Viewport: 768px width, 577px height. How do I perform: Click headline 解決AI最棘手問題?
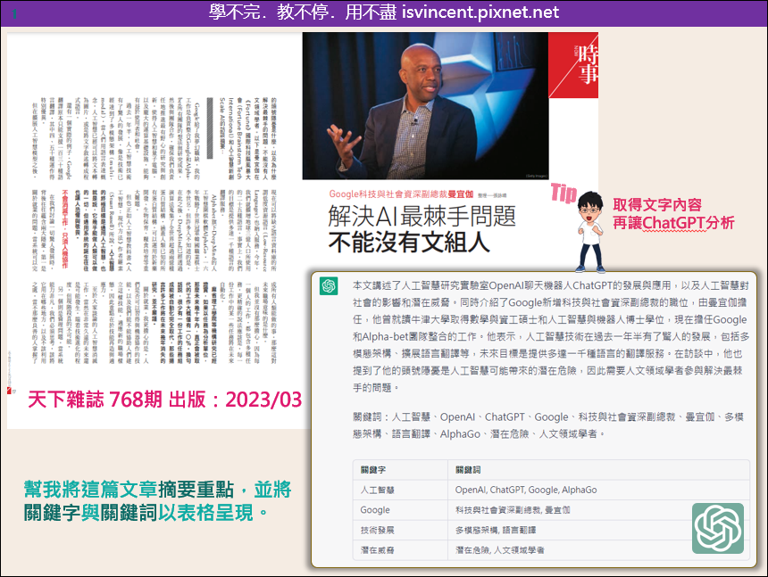tap(422, 216)
